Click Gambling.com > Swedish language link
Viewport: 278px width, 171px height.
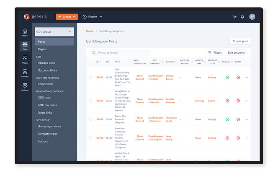pos(156,101)
